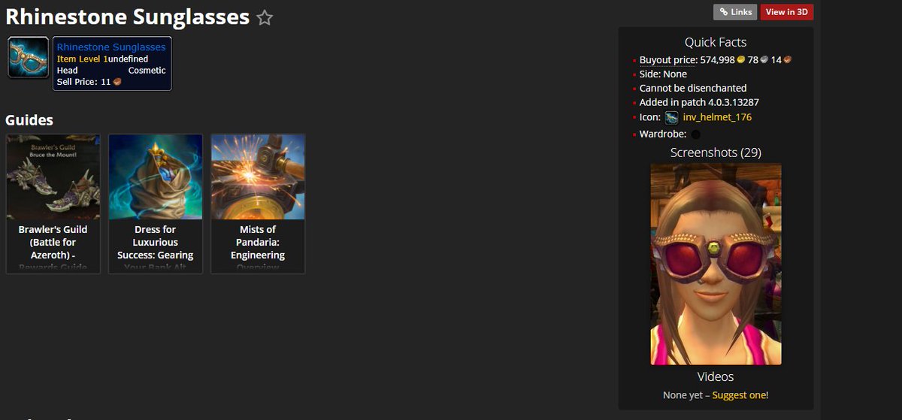Click the Rhinestone Sunglasses tooltip name
Viewport: 902px width, 420px height.
(x=111, y=47)
